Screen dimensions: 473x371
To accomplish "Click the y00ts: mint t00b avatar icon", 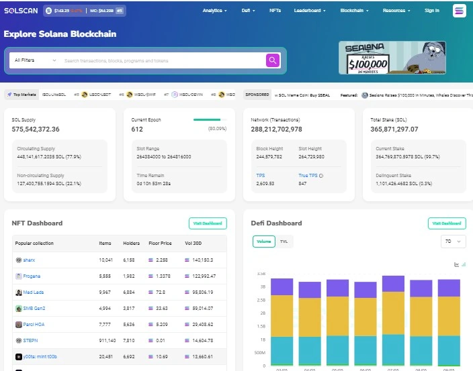I will 19,356.
